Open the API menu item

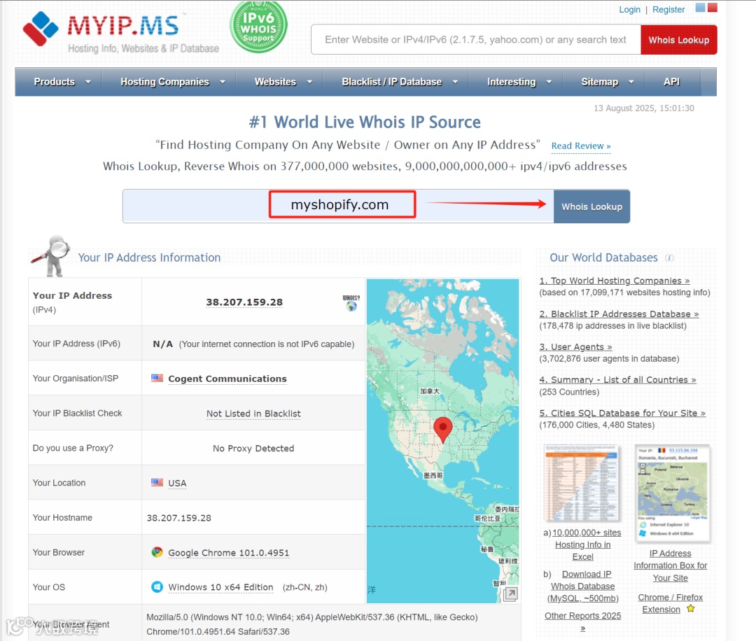[x=671, y=82]
